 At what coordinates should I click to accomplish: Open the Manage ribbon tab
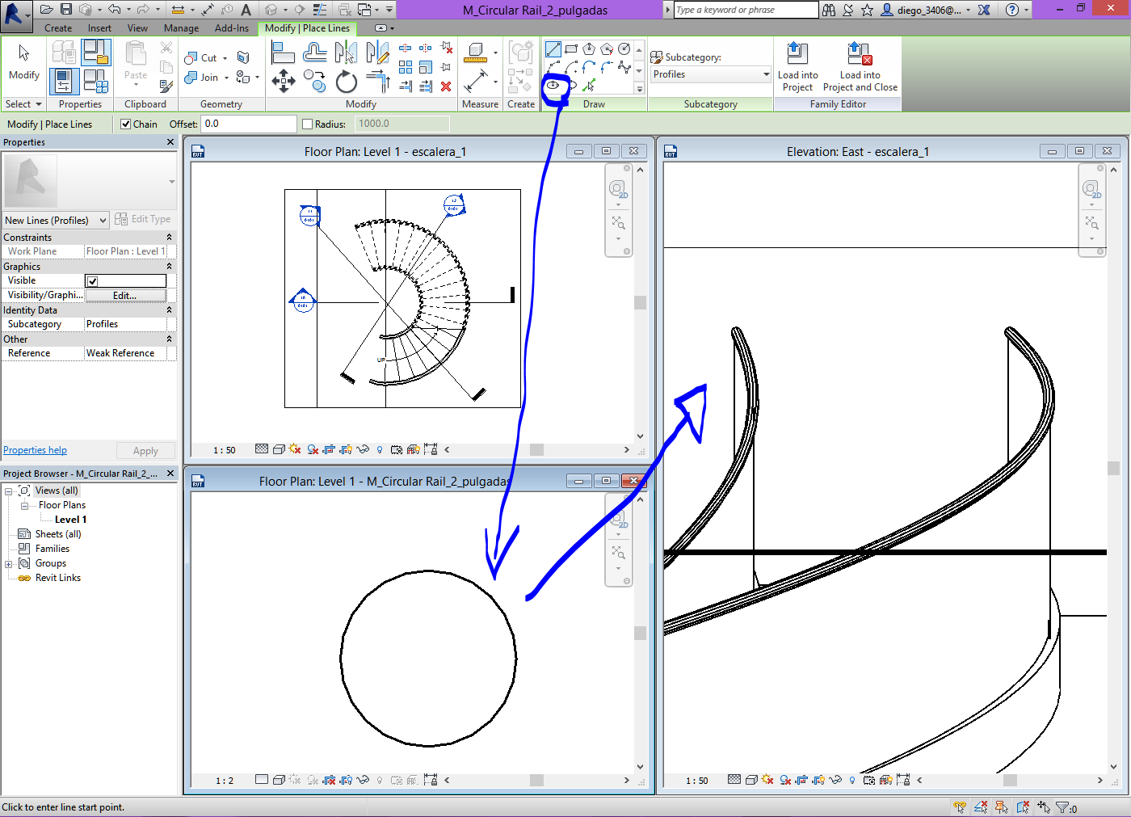181,28
